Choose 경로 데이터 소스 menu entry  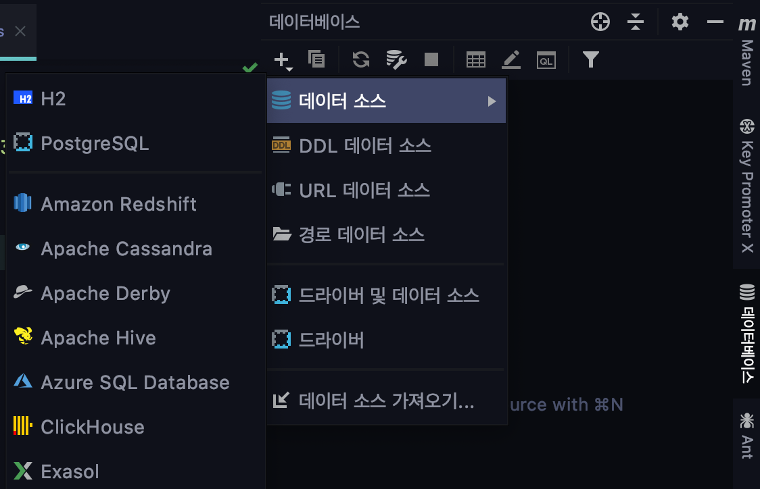point(386,235)
